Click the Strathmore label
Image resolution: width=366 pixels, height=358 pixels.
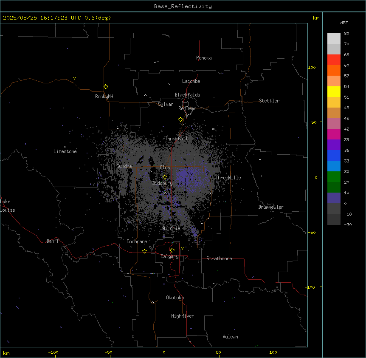(219, 259)
